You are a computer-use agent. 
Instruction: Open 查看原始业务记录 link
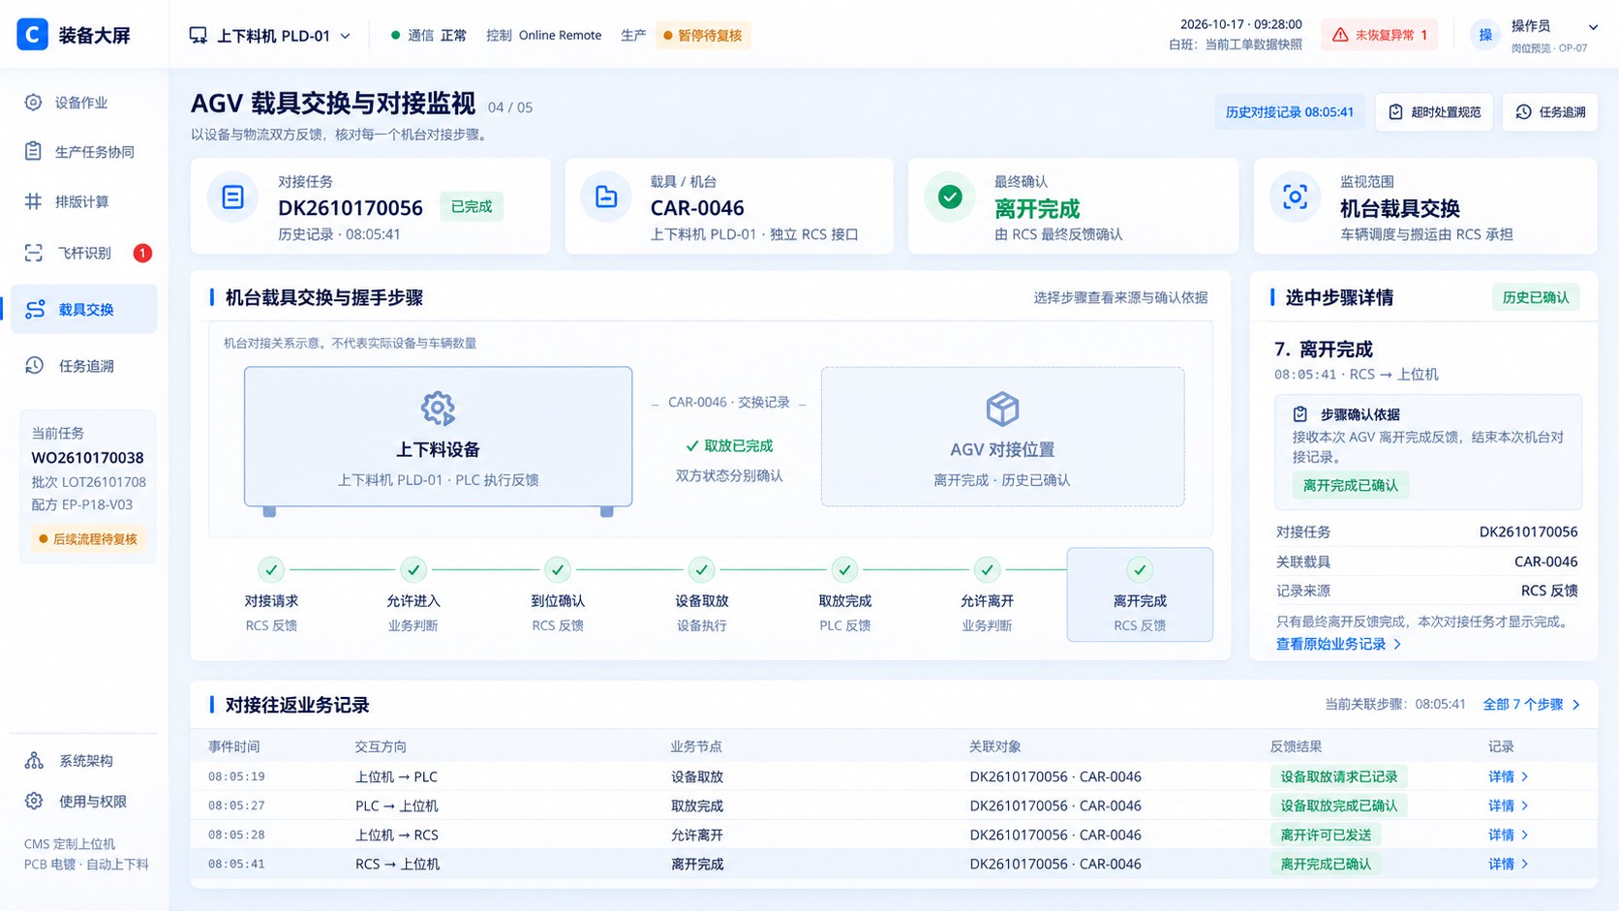tap(1338, 644)
